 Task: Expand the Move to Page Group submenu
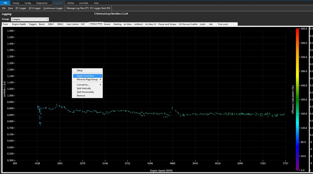(87, 80)
